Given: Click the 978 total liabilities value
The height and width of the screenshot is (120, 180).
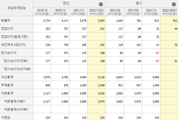Looking at the screenshot, I should pos(66,85).
